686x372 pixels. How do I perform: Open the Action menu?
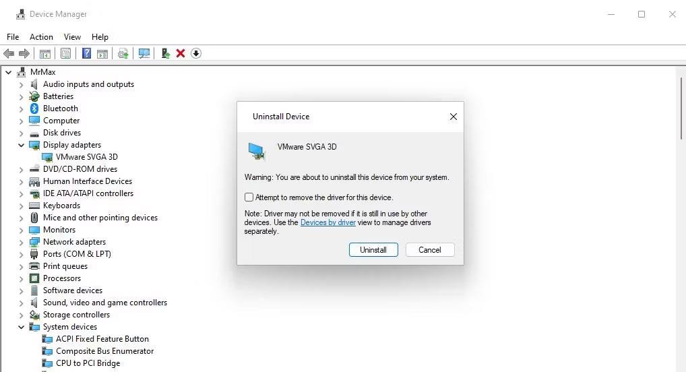tap(41, 37)
